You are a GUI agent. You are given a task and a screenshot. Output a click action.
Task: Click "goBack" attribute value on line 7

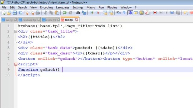click(x=68, y=59)
